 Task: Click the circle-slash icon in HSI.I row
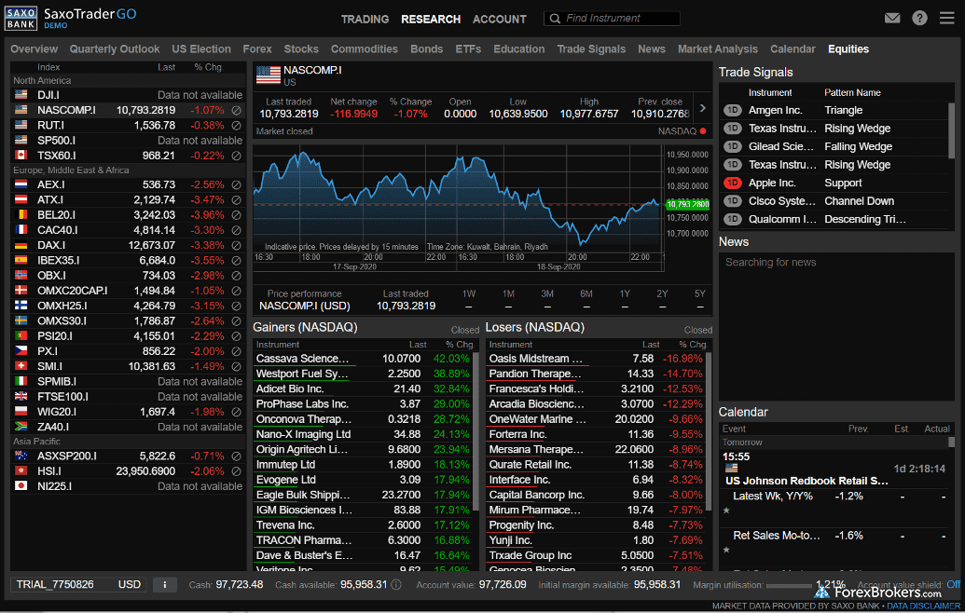click(236, 471)
